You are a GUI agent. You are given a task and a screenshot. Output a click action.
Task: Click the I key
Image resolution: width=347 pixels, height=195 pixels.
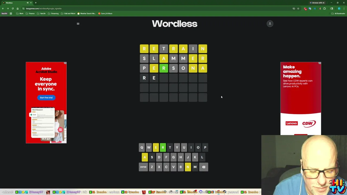(x=191, y=147)
